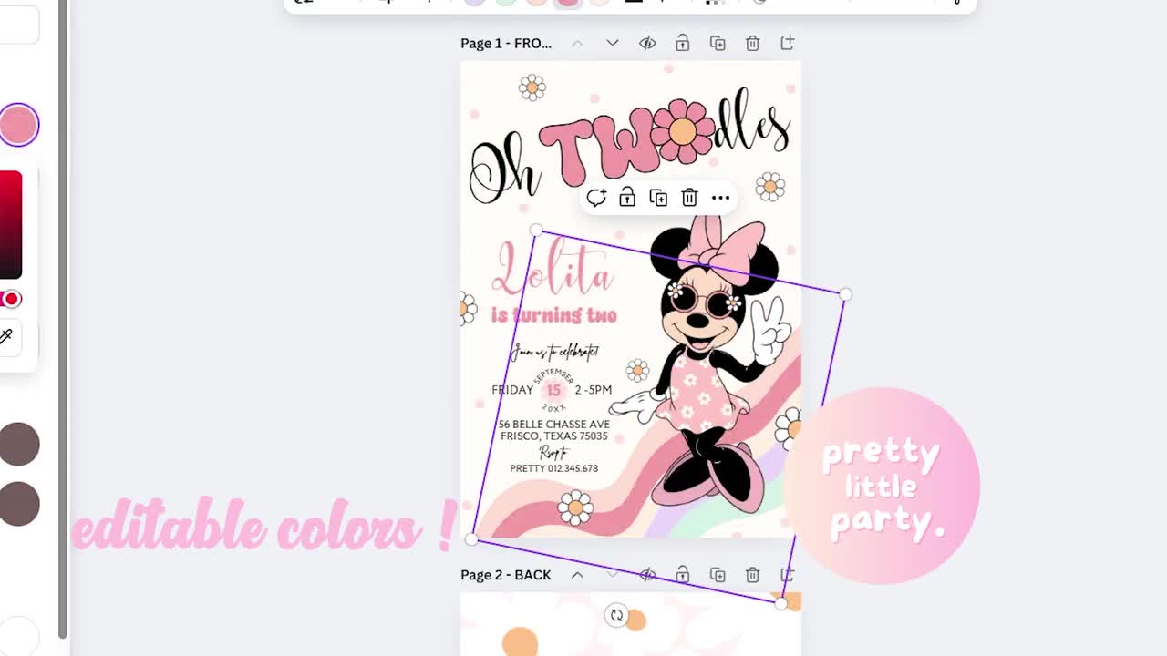Select the eyedropper in the color panel

[7, 338]
